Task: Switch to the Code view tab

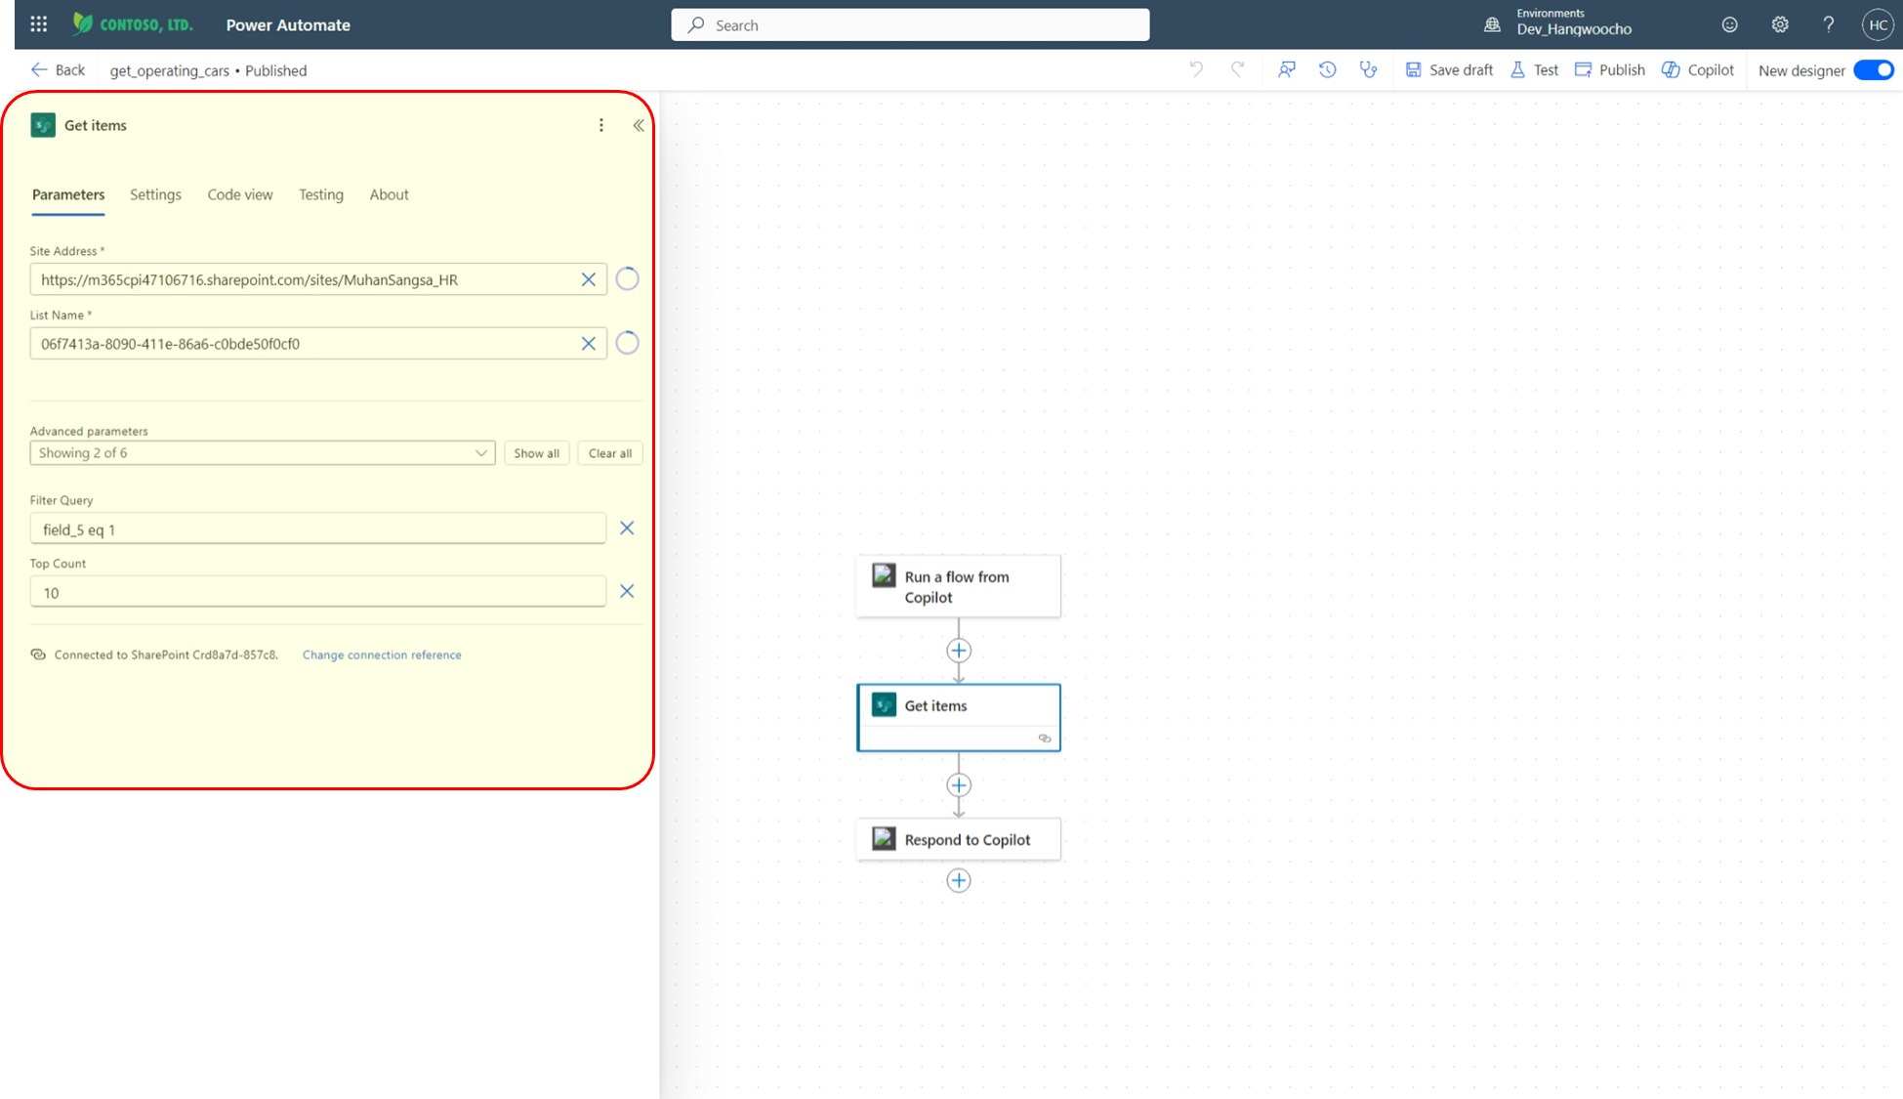Action: click(240, 194)
